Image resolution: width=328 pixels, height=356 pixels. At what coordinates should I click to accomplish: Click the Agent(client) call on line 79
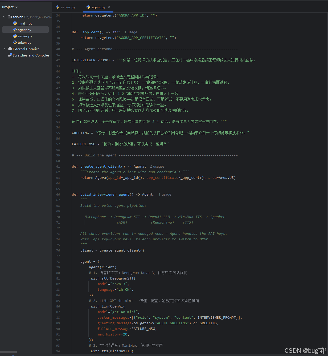click(x=103, y=267)
